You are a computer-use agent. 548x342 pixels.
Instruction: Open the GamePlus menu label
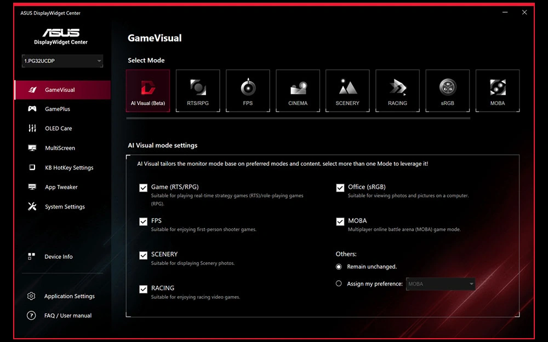pyautogui.click(x=58, y=109)
